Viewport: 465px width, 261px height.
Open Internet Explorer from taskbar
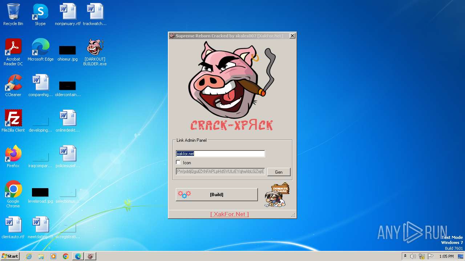click(29, 256)
